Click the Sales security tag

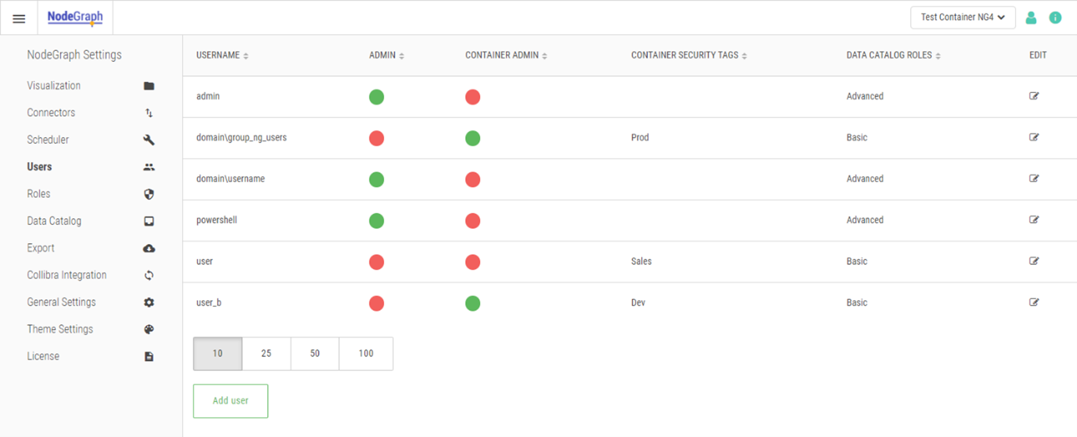tap(641, 261)
